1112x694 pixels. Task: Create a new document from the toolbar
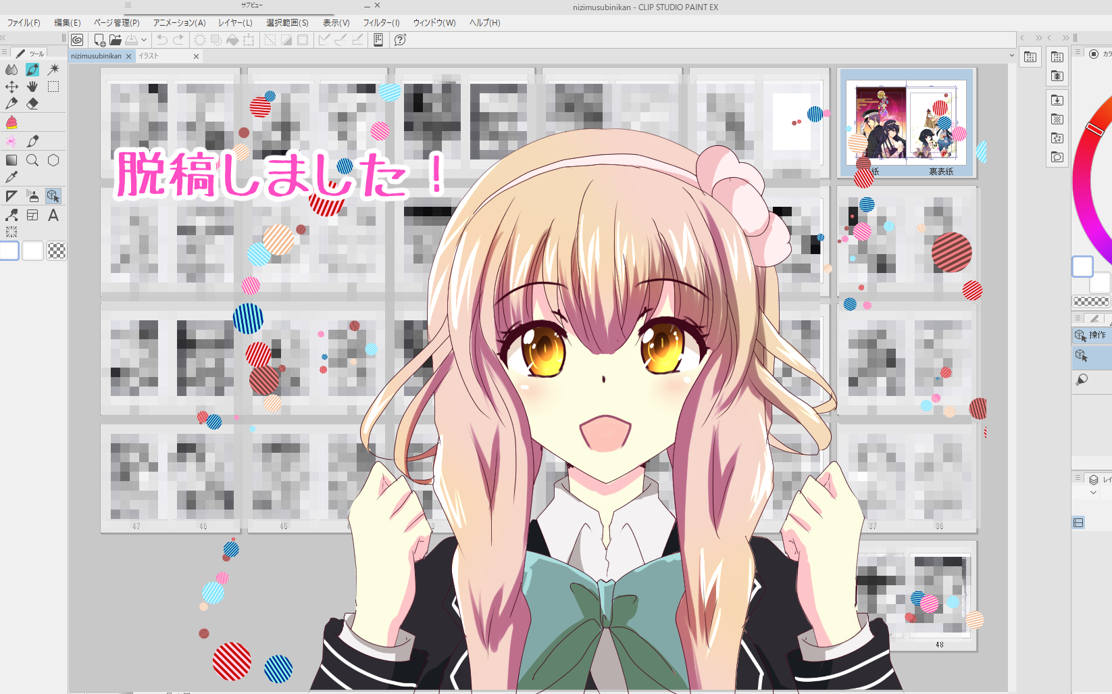coord(99,40)
